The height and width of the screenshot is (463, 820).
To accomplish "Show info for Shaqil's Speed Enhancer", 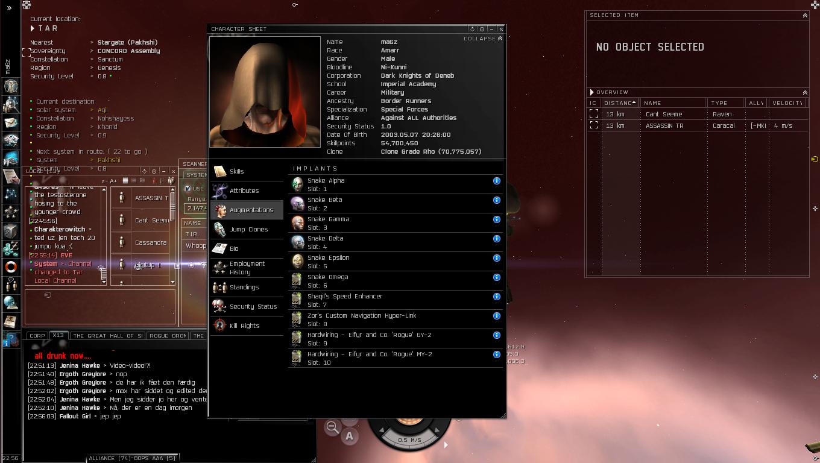I will (x=497, y=297).
